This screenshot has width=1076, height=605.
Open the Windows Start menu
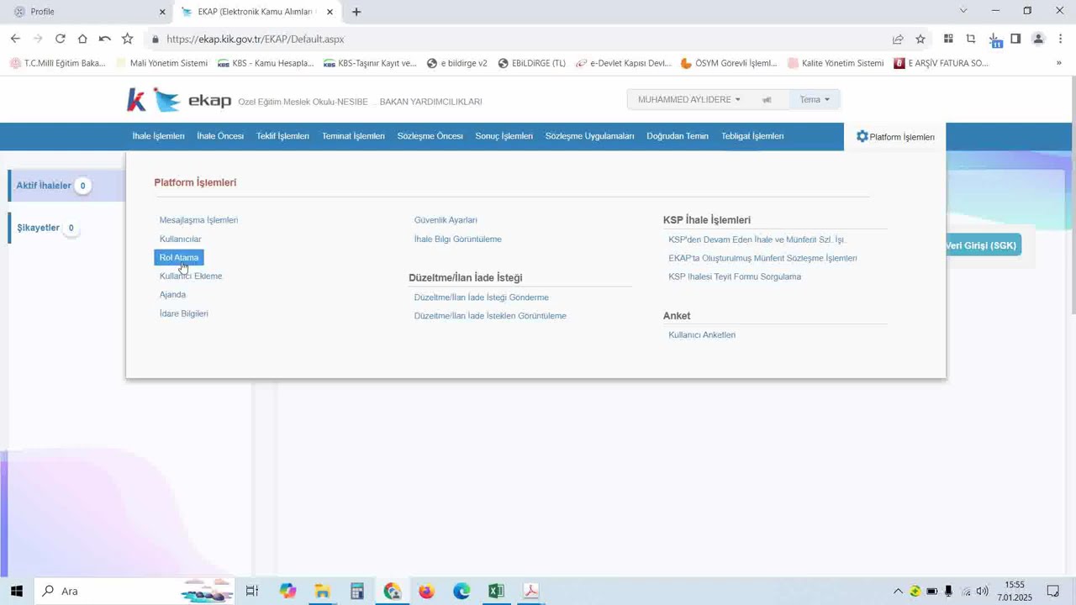[x=17, y=591]
